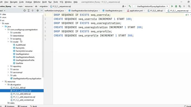Open the Event Log panel

188,106
